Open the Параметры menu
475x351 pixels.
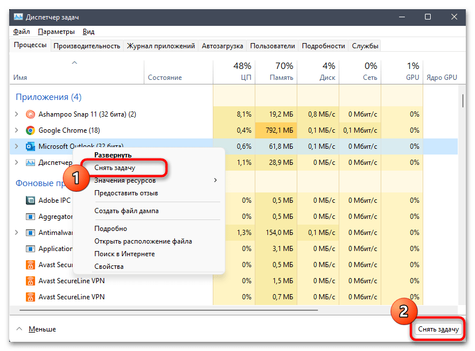[x=56, y=32]
